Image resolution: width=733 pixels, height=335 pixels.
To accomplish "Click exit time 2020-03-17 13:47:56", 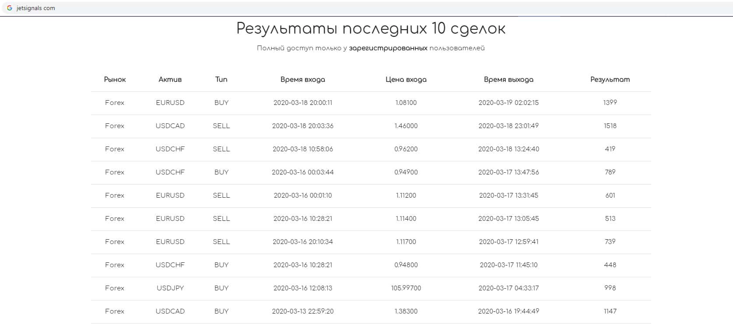I will click(509, 172).
